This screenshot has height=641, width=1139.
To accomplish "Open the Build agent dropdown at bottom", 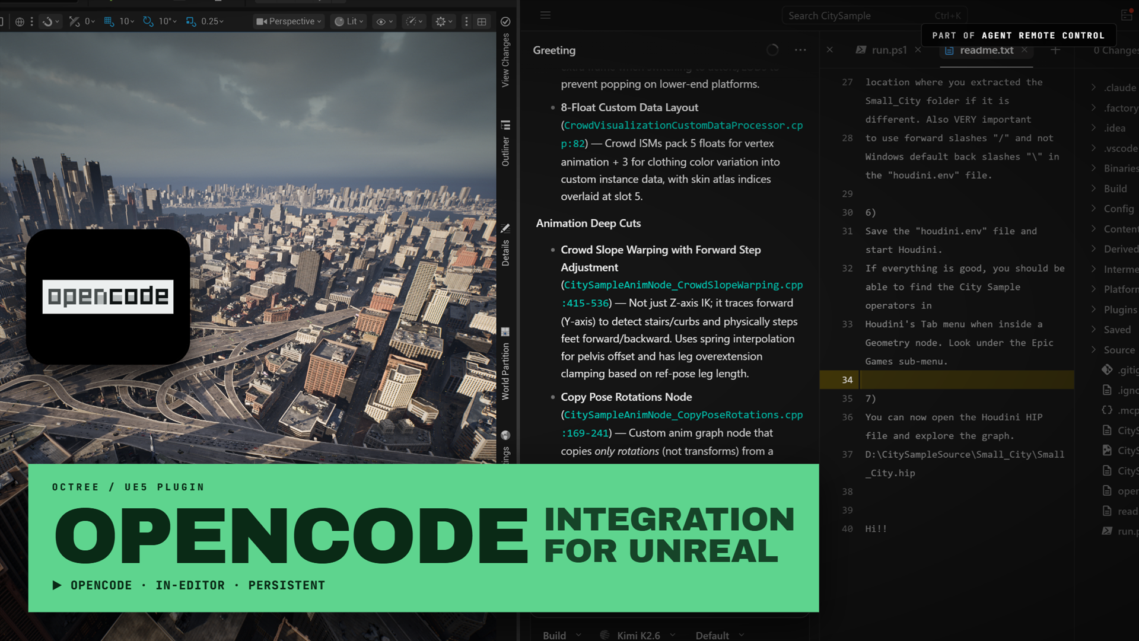I will tap(561, 634).
